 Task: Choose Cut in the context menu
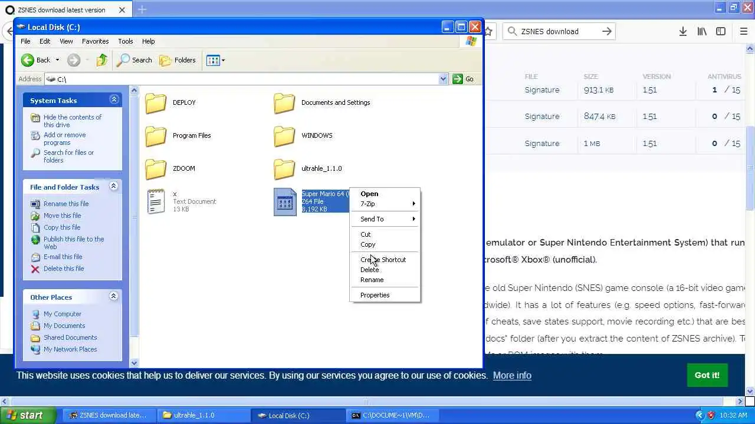pyautogui.click(x=385, y=234)
